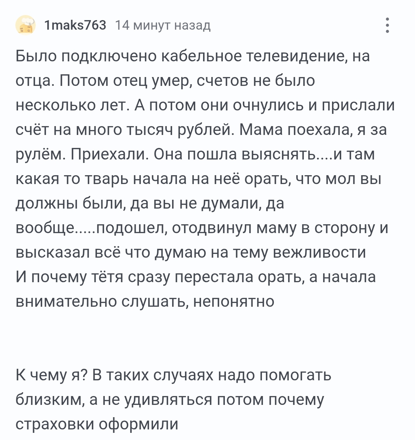Image resolution: width=415 pixels, height=440 pixels.
Task: Click the line starting "И почему тётя сразу"
Action: [x=196, y=277]
